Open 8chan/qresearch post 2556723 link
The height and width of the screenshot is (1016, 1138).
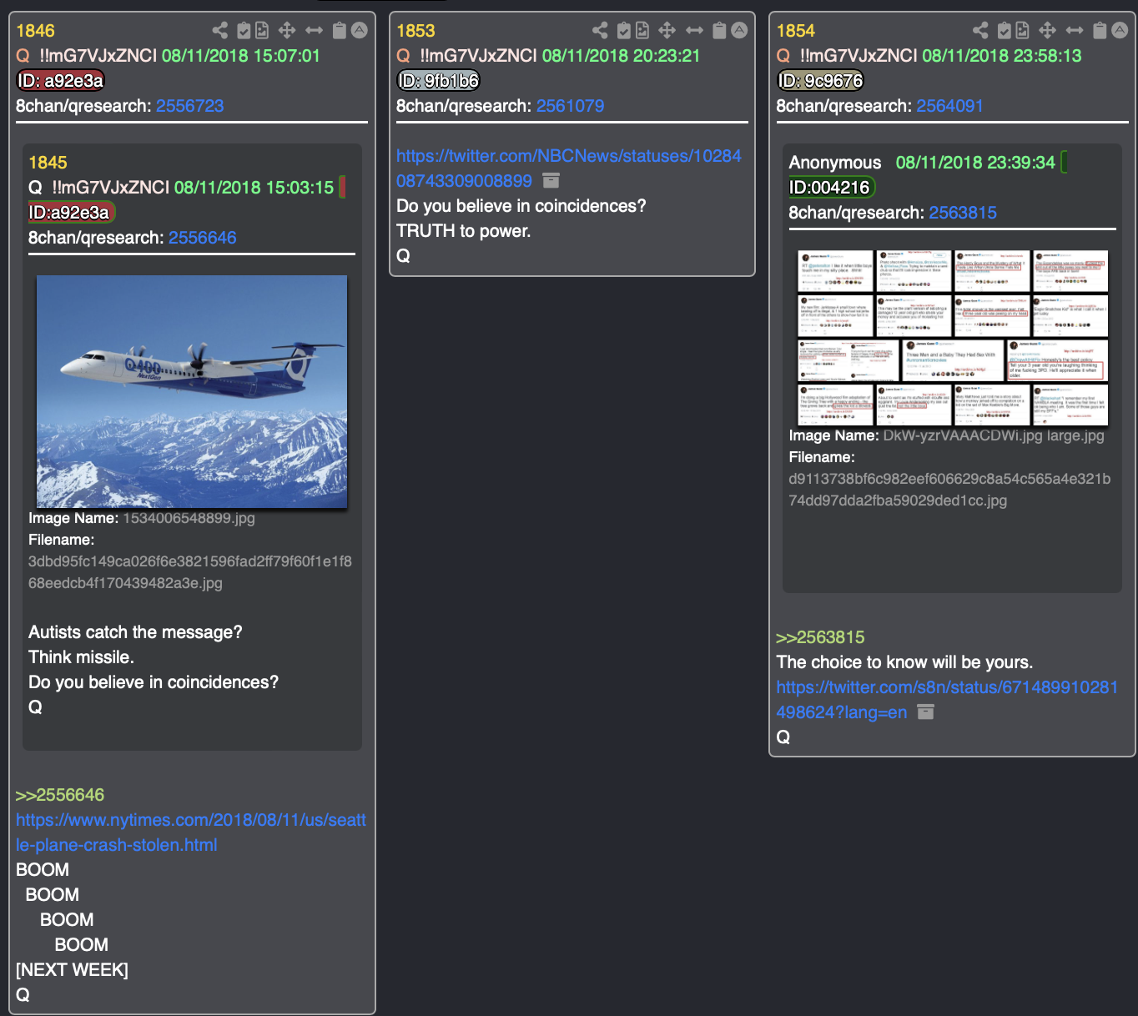click(190, 106)
